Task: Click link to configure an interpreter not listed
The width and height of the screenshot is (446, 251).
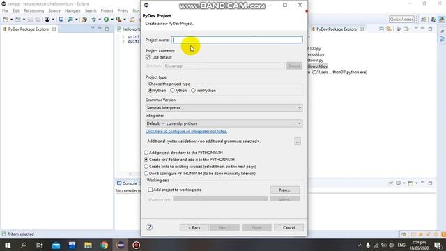Action: [186, 132]
